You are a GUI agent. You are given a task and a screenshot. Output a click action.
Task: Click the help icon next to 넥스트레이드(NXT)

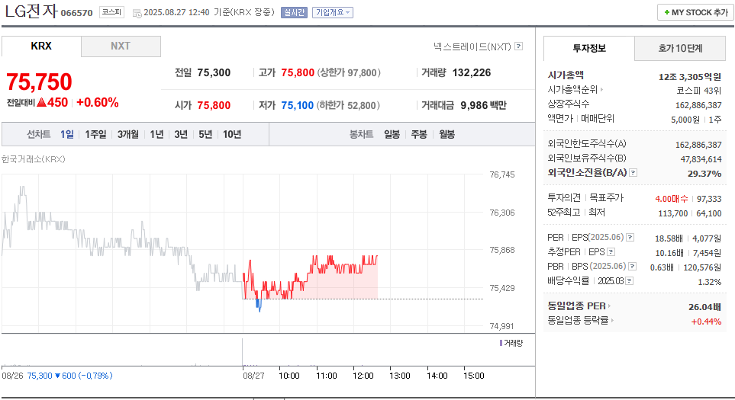click(518, 46)
